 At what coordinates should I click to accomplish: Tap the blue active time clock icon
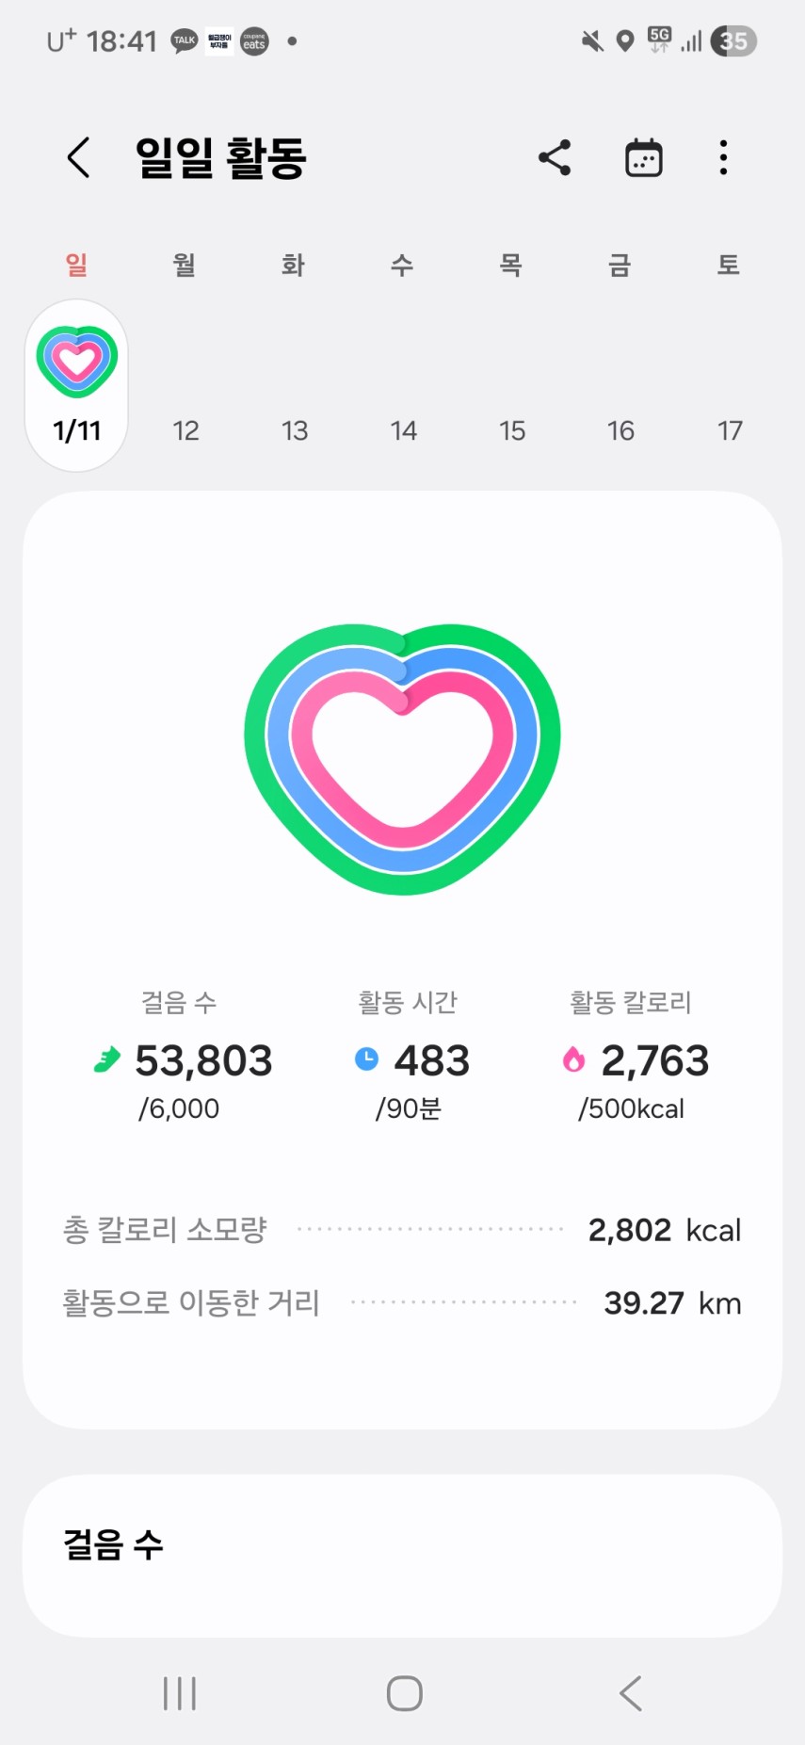(x=366, y=1059)
